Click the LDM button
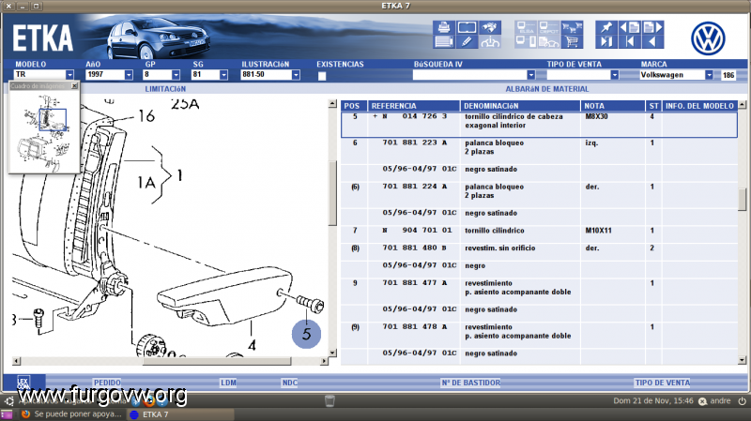Screen dimensions: 751x421 click(x=228, y=383)
